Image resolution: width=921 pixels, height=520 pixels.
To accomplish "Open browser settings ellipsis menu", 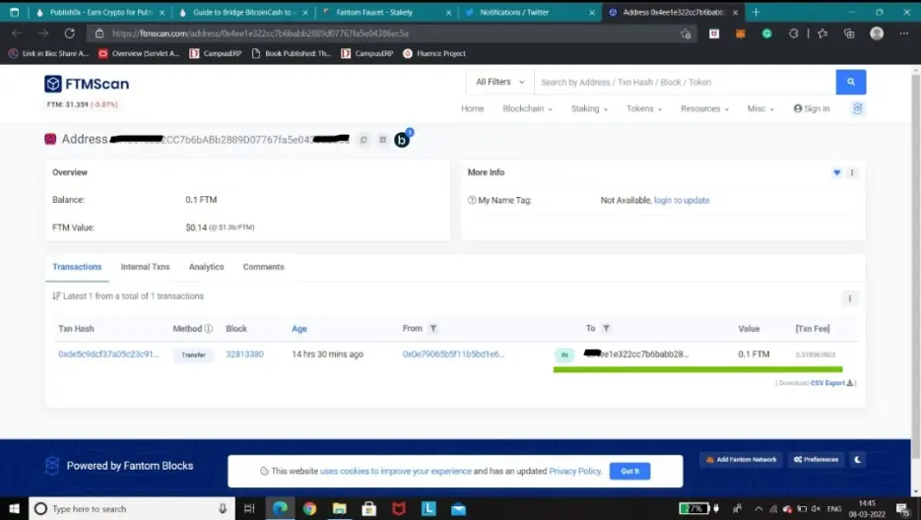I will pyautogui.click(x=903, y=33).
